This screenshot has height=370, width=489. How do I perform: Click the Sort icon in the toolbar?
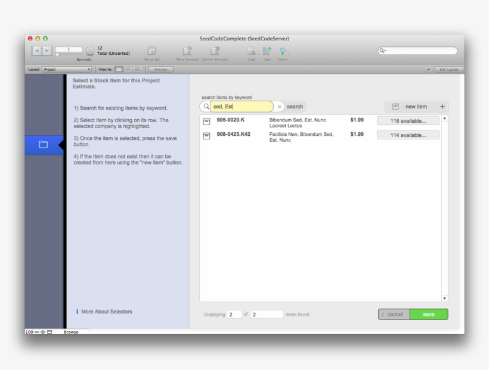click(x=268, y=51)
